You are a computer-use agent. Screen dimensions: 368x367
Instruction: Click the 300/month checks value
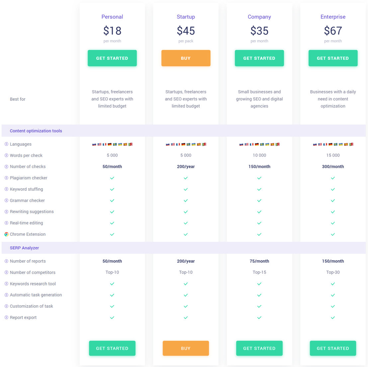(x=333, y=166)
